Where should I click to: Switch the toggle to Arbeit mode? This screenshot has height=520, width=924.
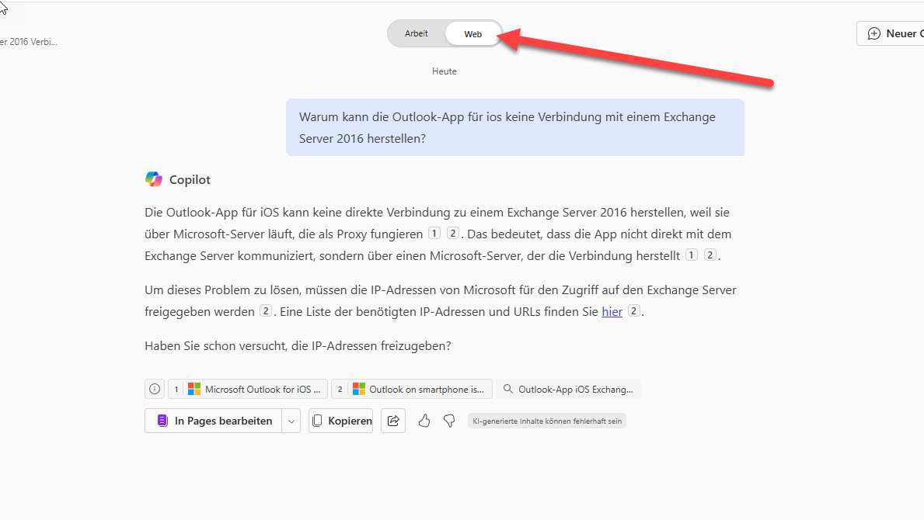click(x=417, y=33)
